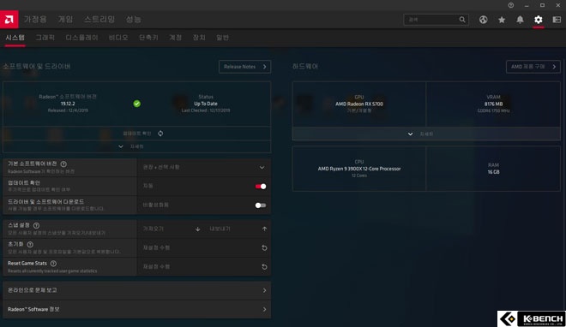Click 업데이트 확인 check button text

tap(137, 134)
